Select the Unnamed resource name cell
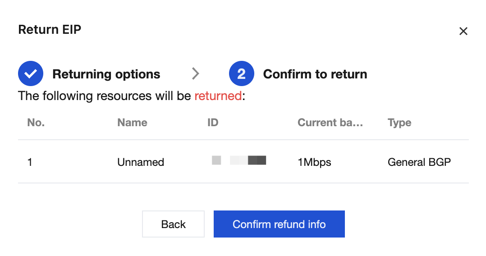Viewport: 486px width, 256px height. click(140, 162)
